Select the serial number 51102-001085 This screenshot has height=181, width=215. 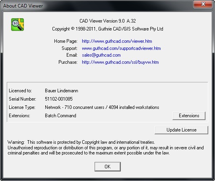tap(59, 99)
